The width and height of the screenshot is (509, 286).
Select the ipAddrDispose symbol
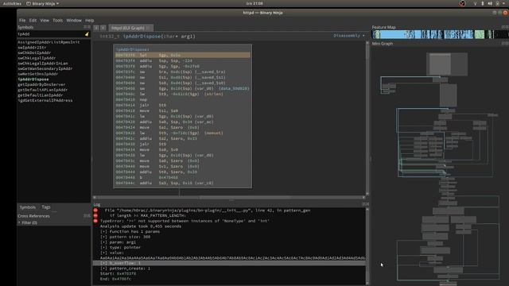point(33,79)
